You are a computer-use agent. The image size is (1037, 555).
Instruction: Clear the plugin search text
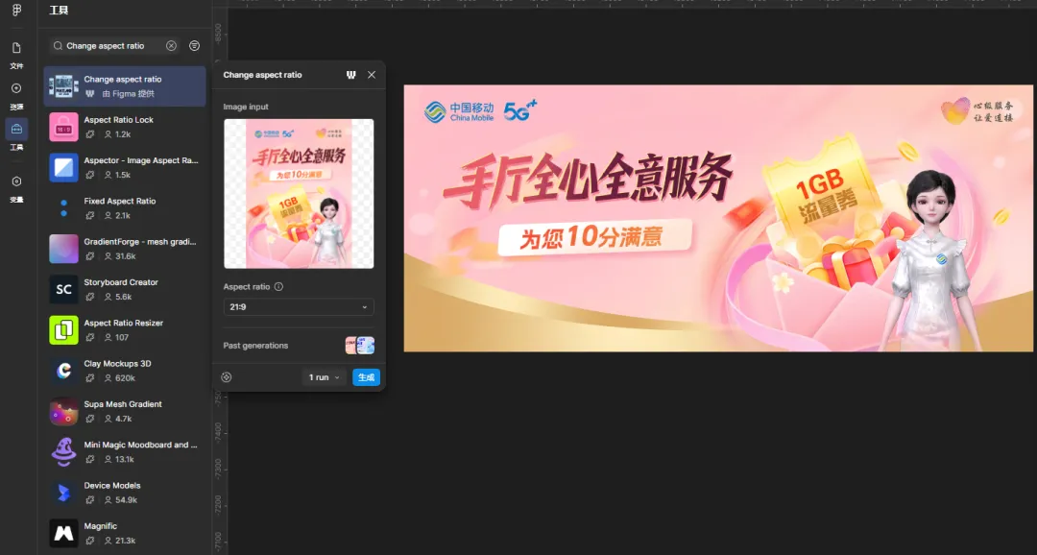click(x=171, y=46)
